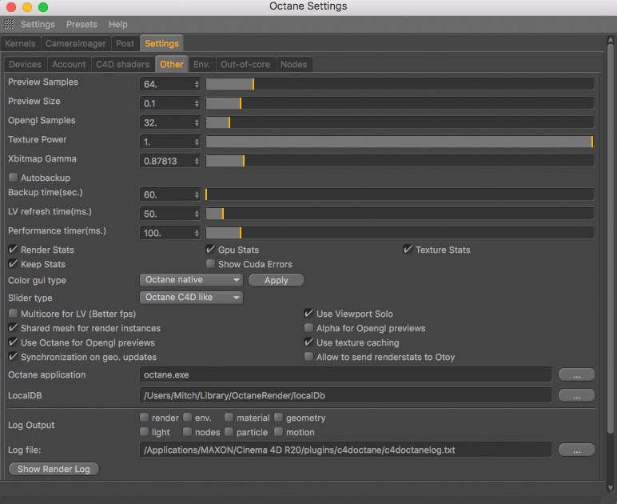This screenshot has height=504, width=617.
Task: Click the Performance timer stepper arrows
Action: (197, 233)
